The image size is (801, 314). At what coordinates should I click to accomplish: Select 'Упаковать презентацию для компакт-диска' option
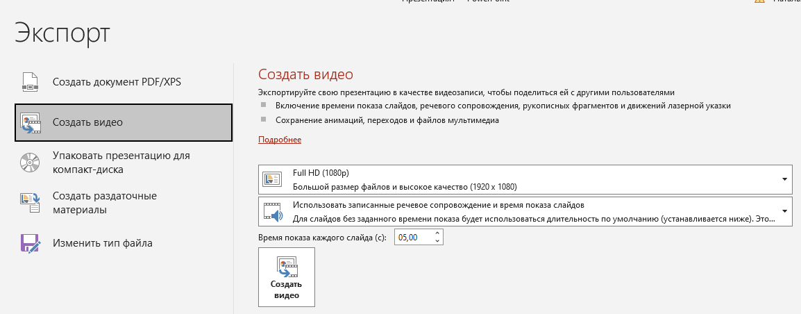click(x=121, y=163)
